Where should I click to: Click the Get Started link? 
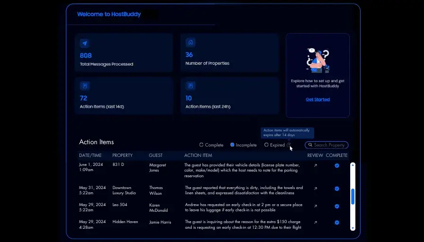[318, 100]
